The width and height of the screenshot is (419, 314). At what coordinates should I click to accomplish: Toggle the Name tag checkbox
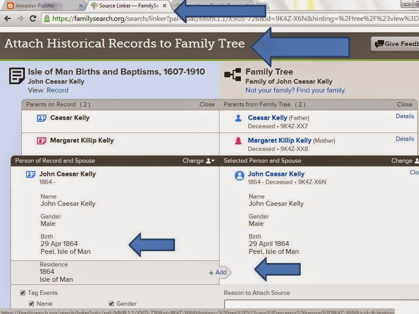click(x=31, y=304)
